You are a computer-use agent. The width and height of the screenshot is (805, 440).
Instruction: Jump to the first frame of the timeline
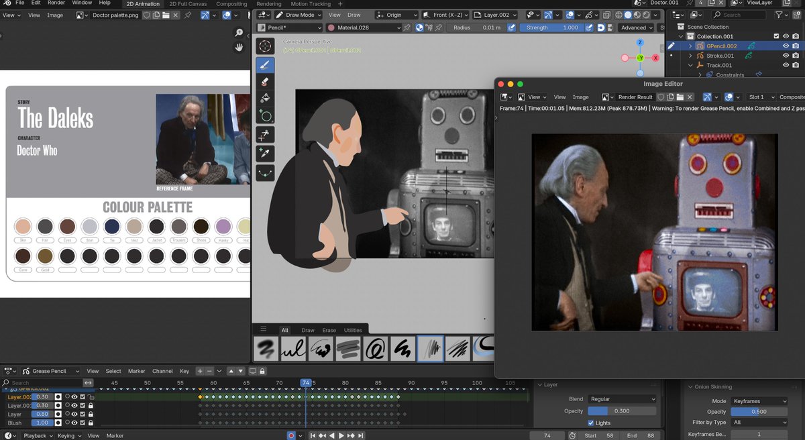[312, 436]
